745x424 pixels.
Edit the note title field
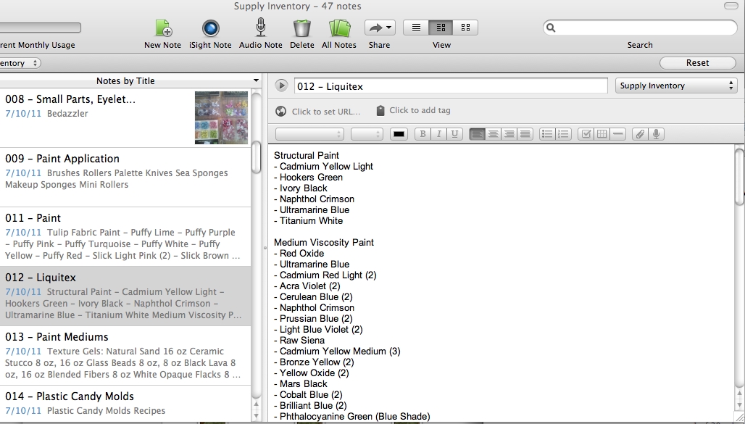point(451,86)
